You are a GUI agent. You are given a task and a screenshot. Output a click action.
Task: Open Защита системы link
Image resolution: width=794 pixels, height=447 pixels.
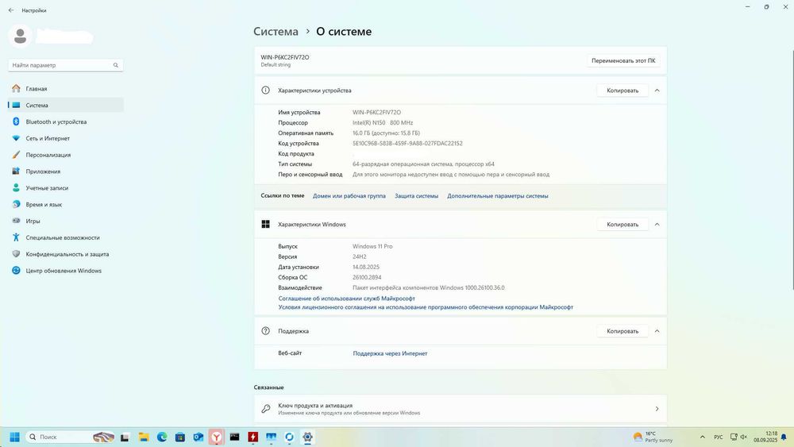[x=416, y=196]
